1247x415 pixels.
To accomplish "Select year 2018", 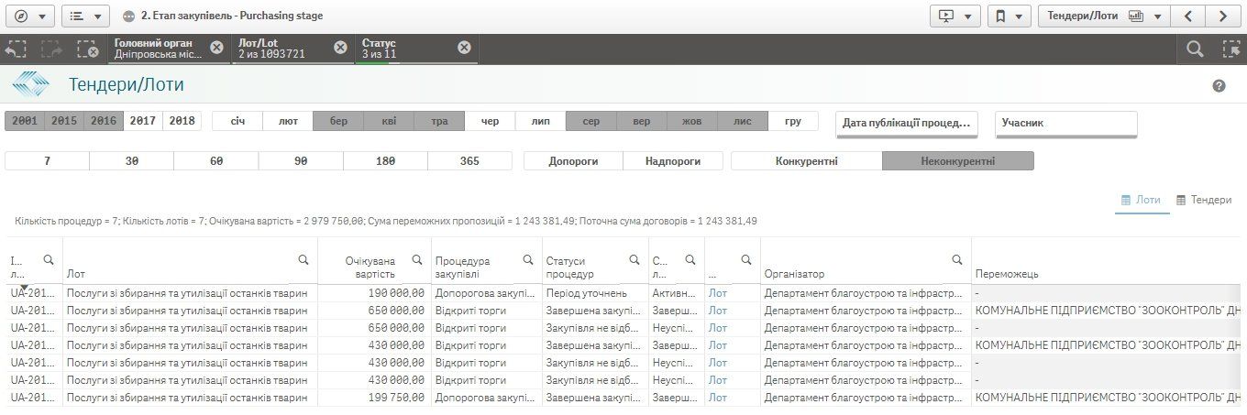I will coord(182,121).
